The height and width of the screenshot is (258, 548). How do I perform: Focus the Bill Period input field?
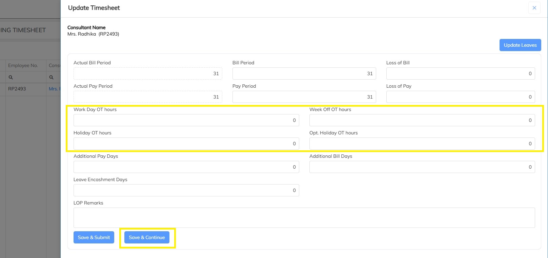304,73
